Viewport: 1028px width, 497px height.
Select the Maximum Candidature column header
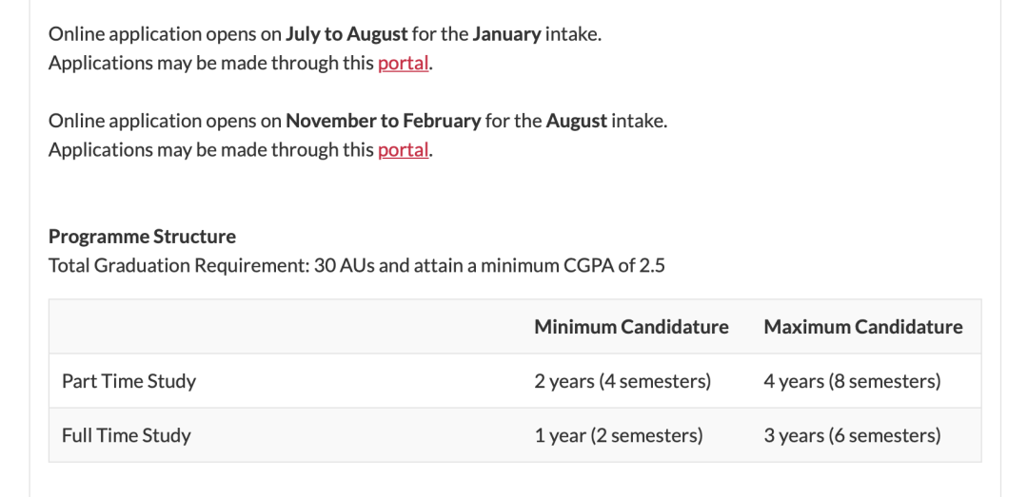(863, 327)
